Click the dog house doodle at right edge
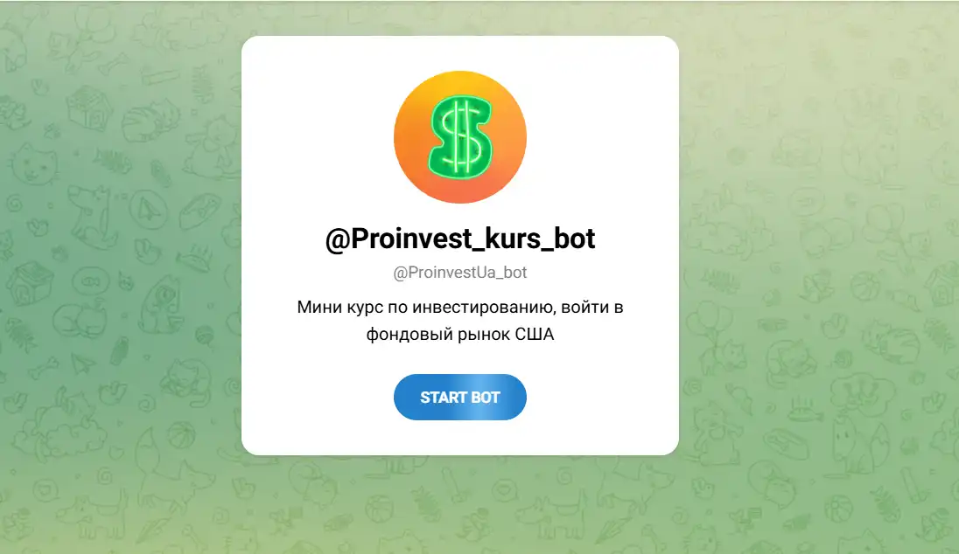The image size is (959, 554). pos(941,286)
